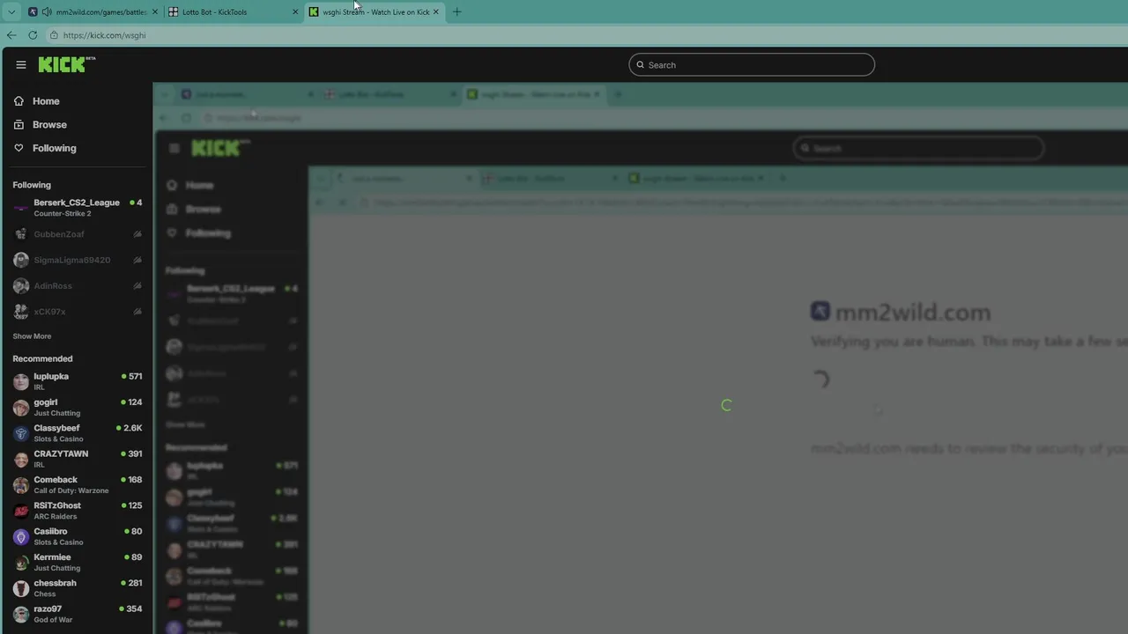The width and height of the screenshot is (1128, 634).
Task: Click the stream loading spinner
Action: tap(726, 405)
